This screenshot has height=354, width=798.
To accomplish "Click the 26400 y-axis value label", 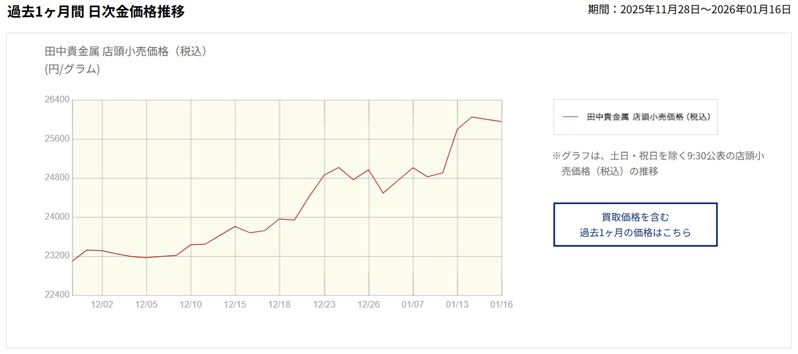I will tap(57, 100).
